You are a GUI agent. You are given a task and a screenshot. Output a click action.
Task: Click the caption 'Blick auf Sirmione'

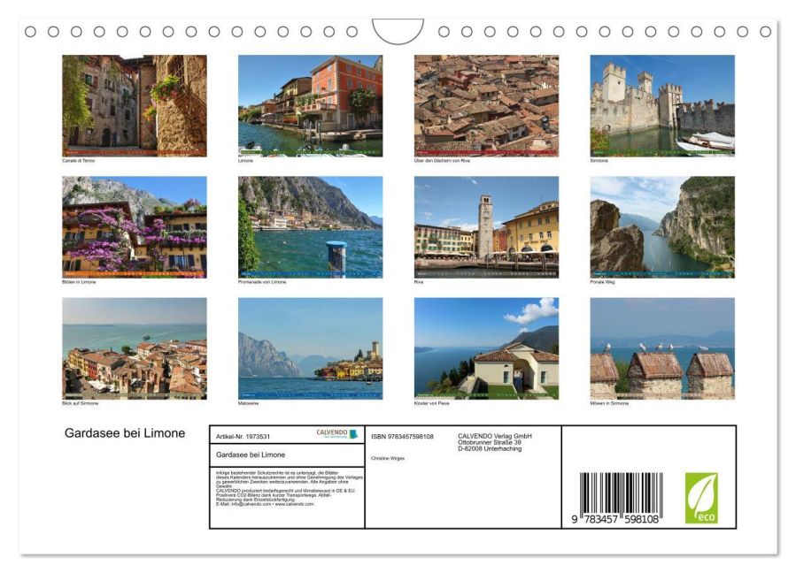click(81, 403)
